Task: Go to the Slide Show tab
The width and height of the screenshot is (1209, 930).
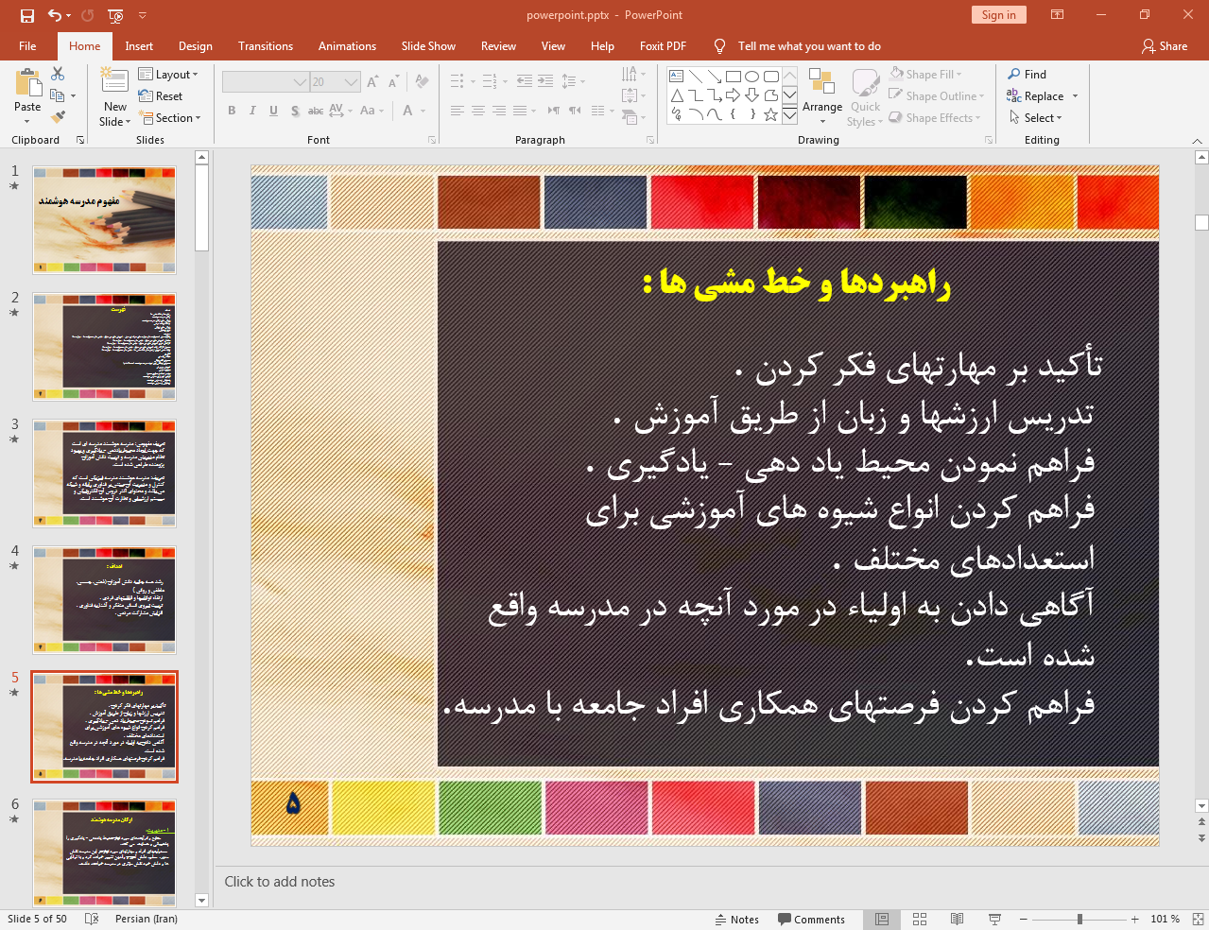Action: click(x=428, y=46)
